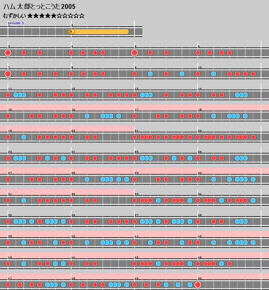
Task: Click the right end of the yellow drumroll bar
Action: [127, 32]
